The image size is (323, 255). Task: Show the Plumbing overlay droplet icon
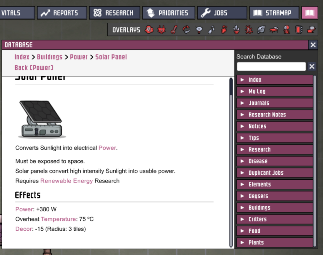point(211,30)
